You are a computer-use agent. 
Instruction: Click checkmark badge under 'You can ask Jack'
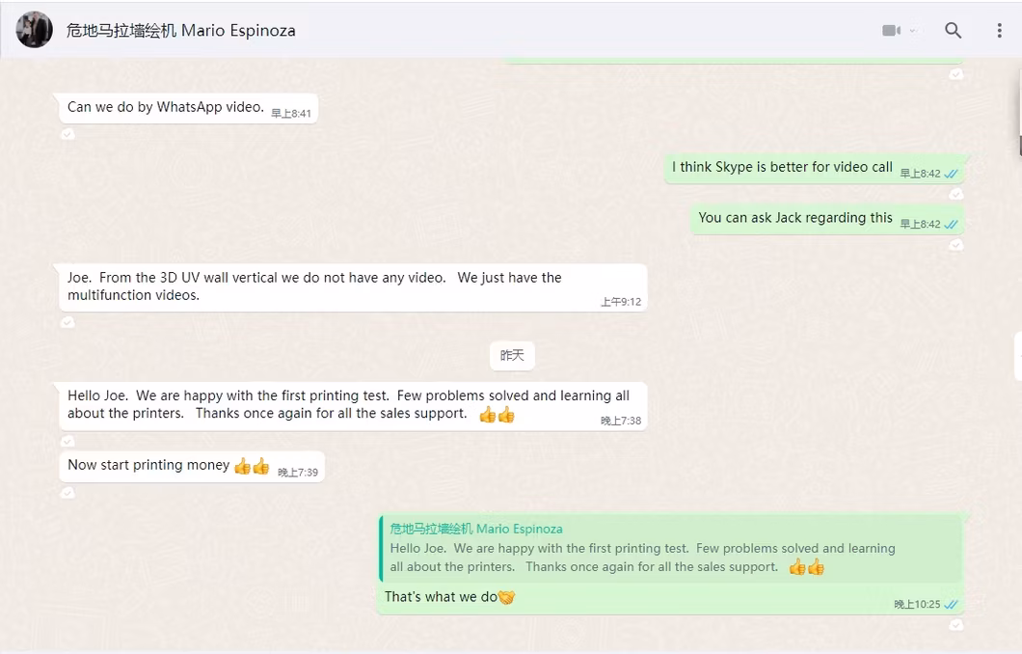click(x=955, y=245)
